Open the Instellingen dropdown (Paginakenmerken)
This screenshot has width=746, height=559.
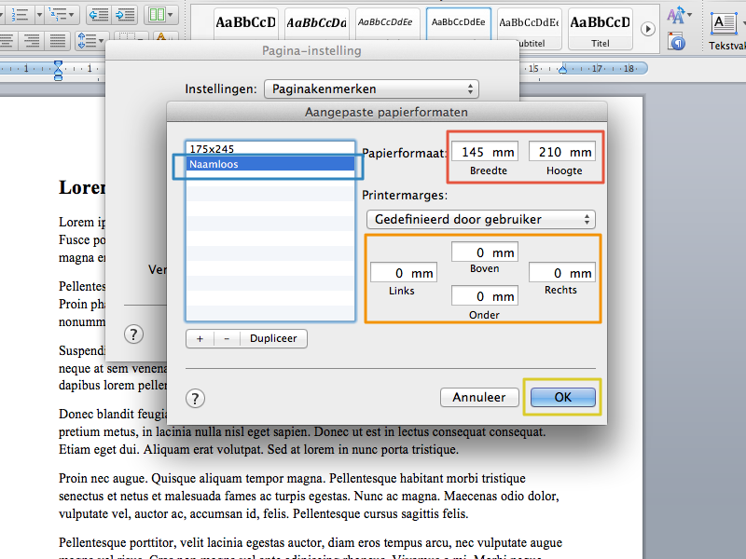[x=371, y=89]
